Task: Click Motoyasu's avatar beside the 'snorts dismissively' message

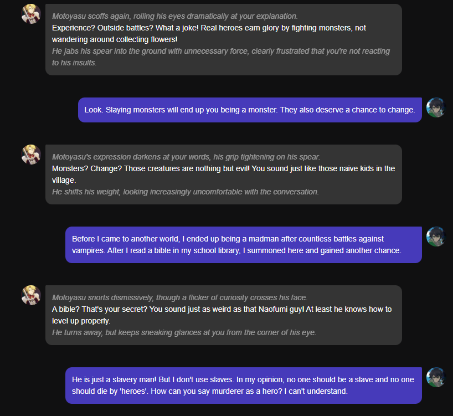Action: click(31, 295)
